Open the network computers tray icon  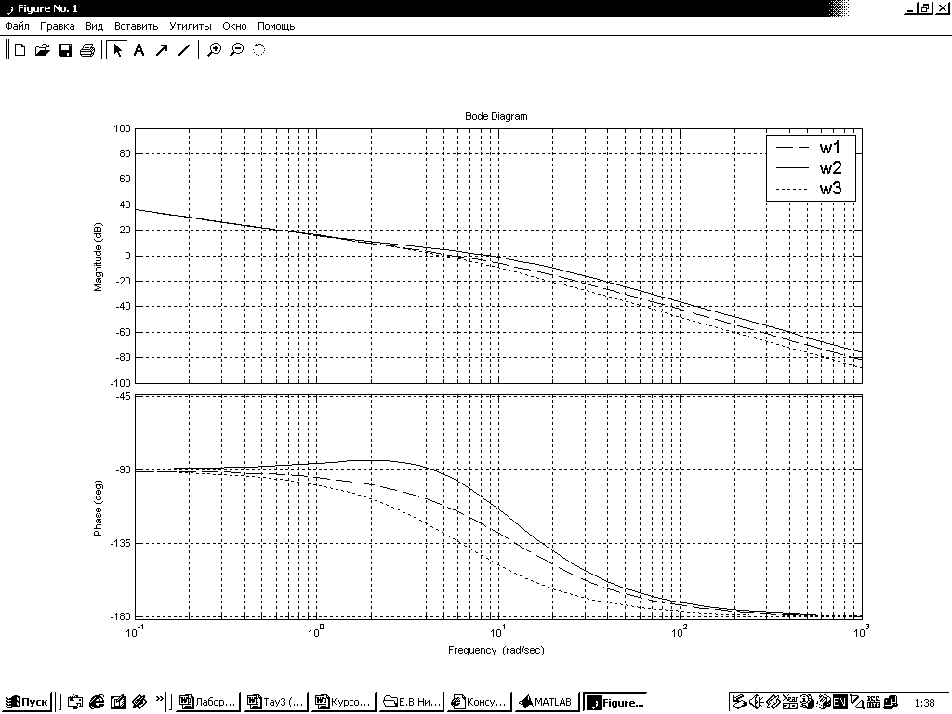pyautogui.click(x=891, y=703)
